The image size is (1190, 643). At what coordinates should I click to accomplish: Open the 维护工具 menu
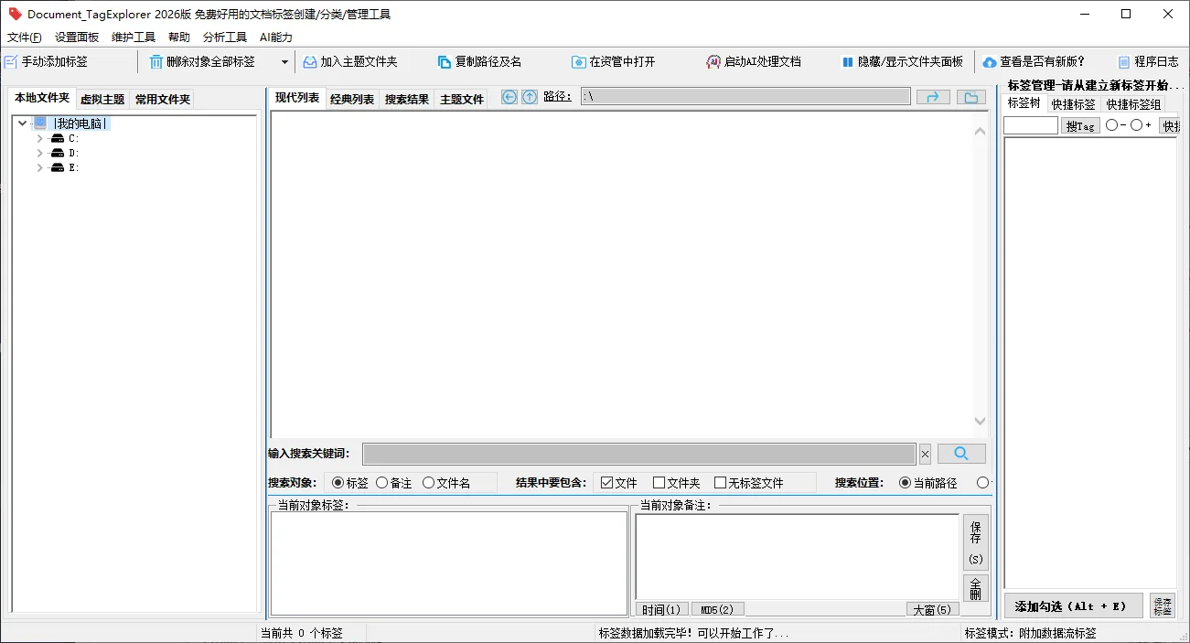point(134,38)
